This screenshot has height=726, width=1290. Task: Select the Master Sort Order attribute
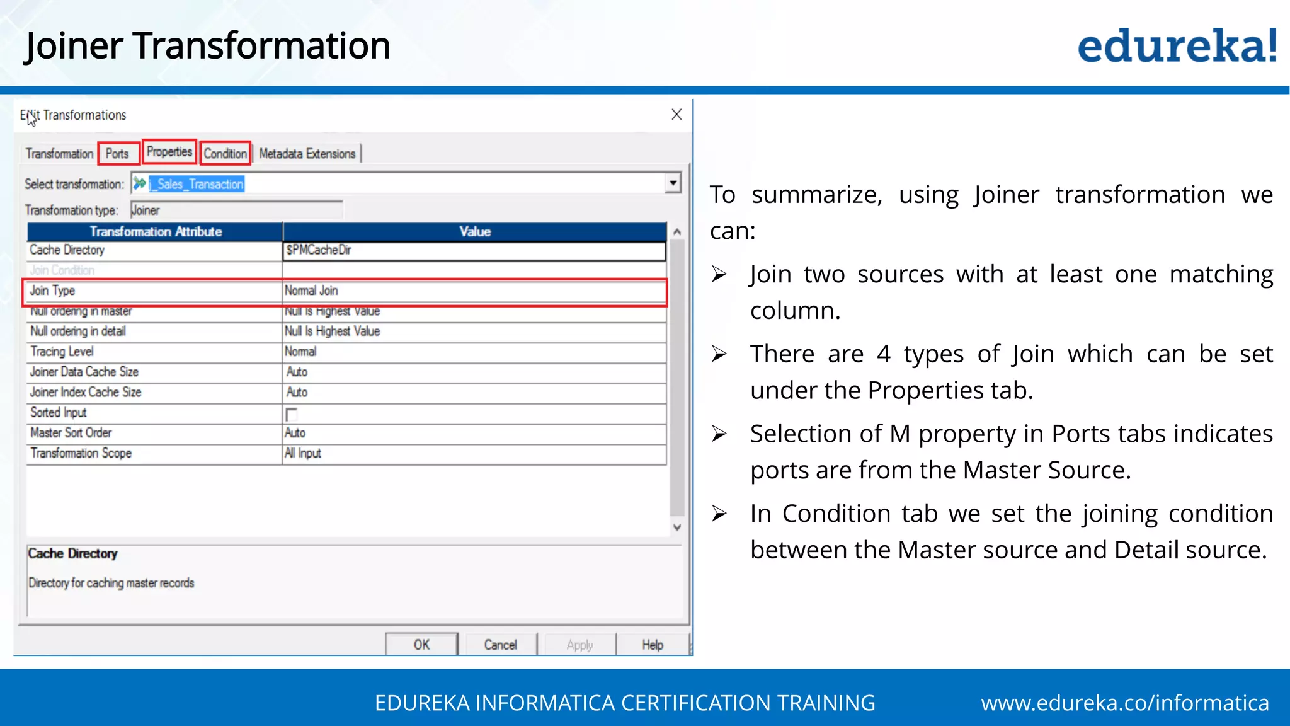(154, 433)
